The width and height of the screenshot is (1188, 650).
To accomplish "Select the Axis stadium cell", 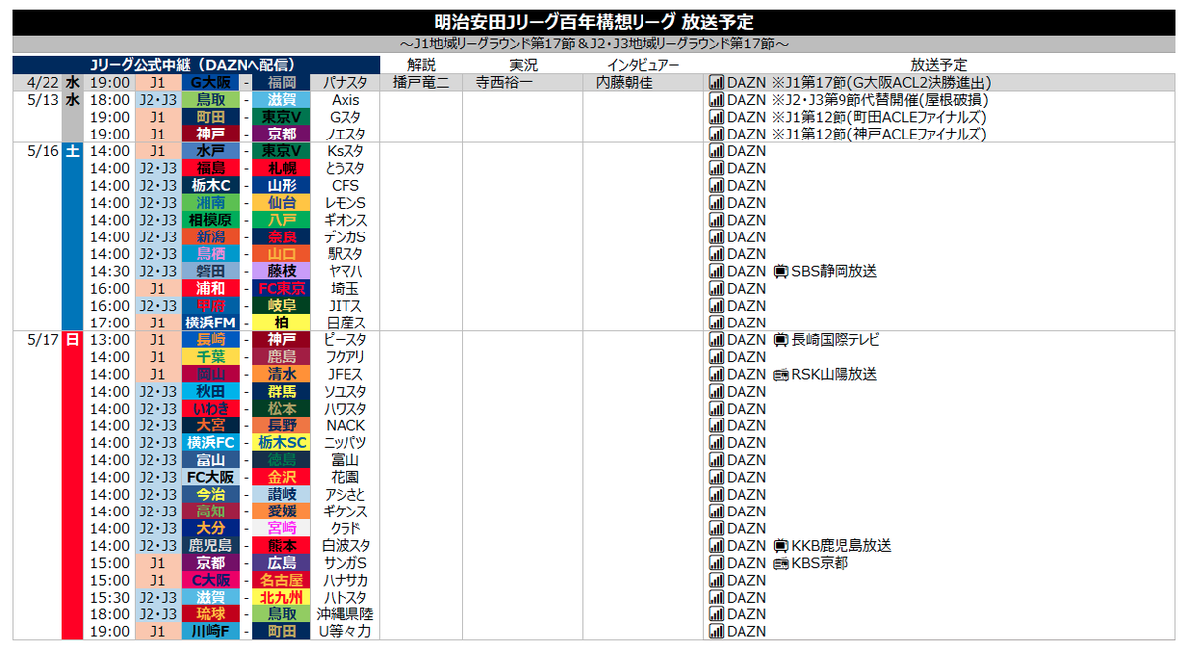I will click(346, 100).
